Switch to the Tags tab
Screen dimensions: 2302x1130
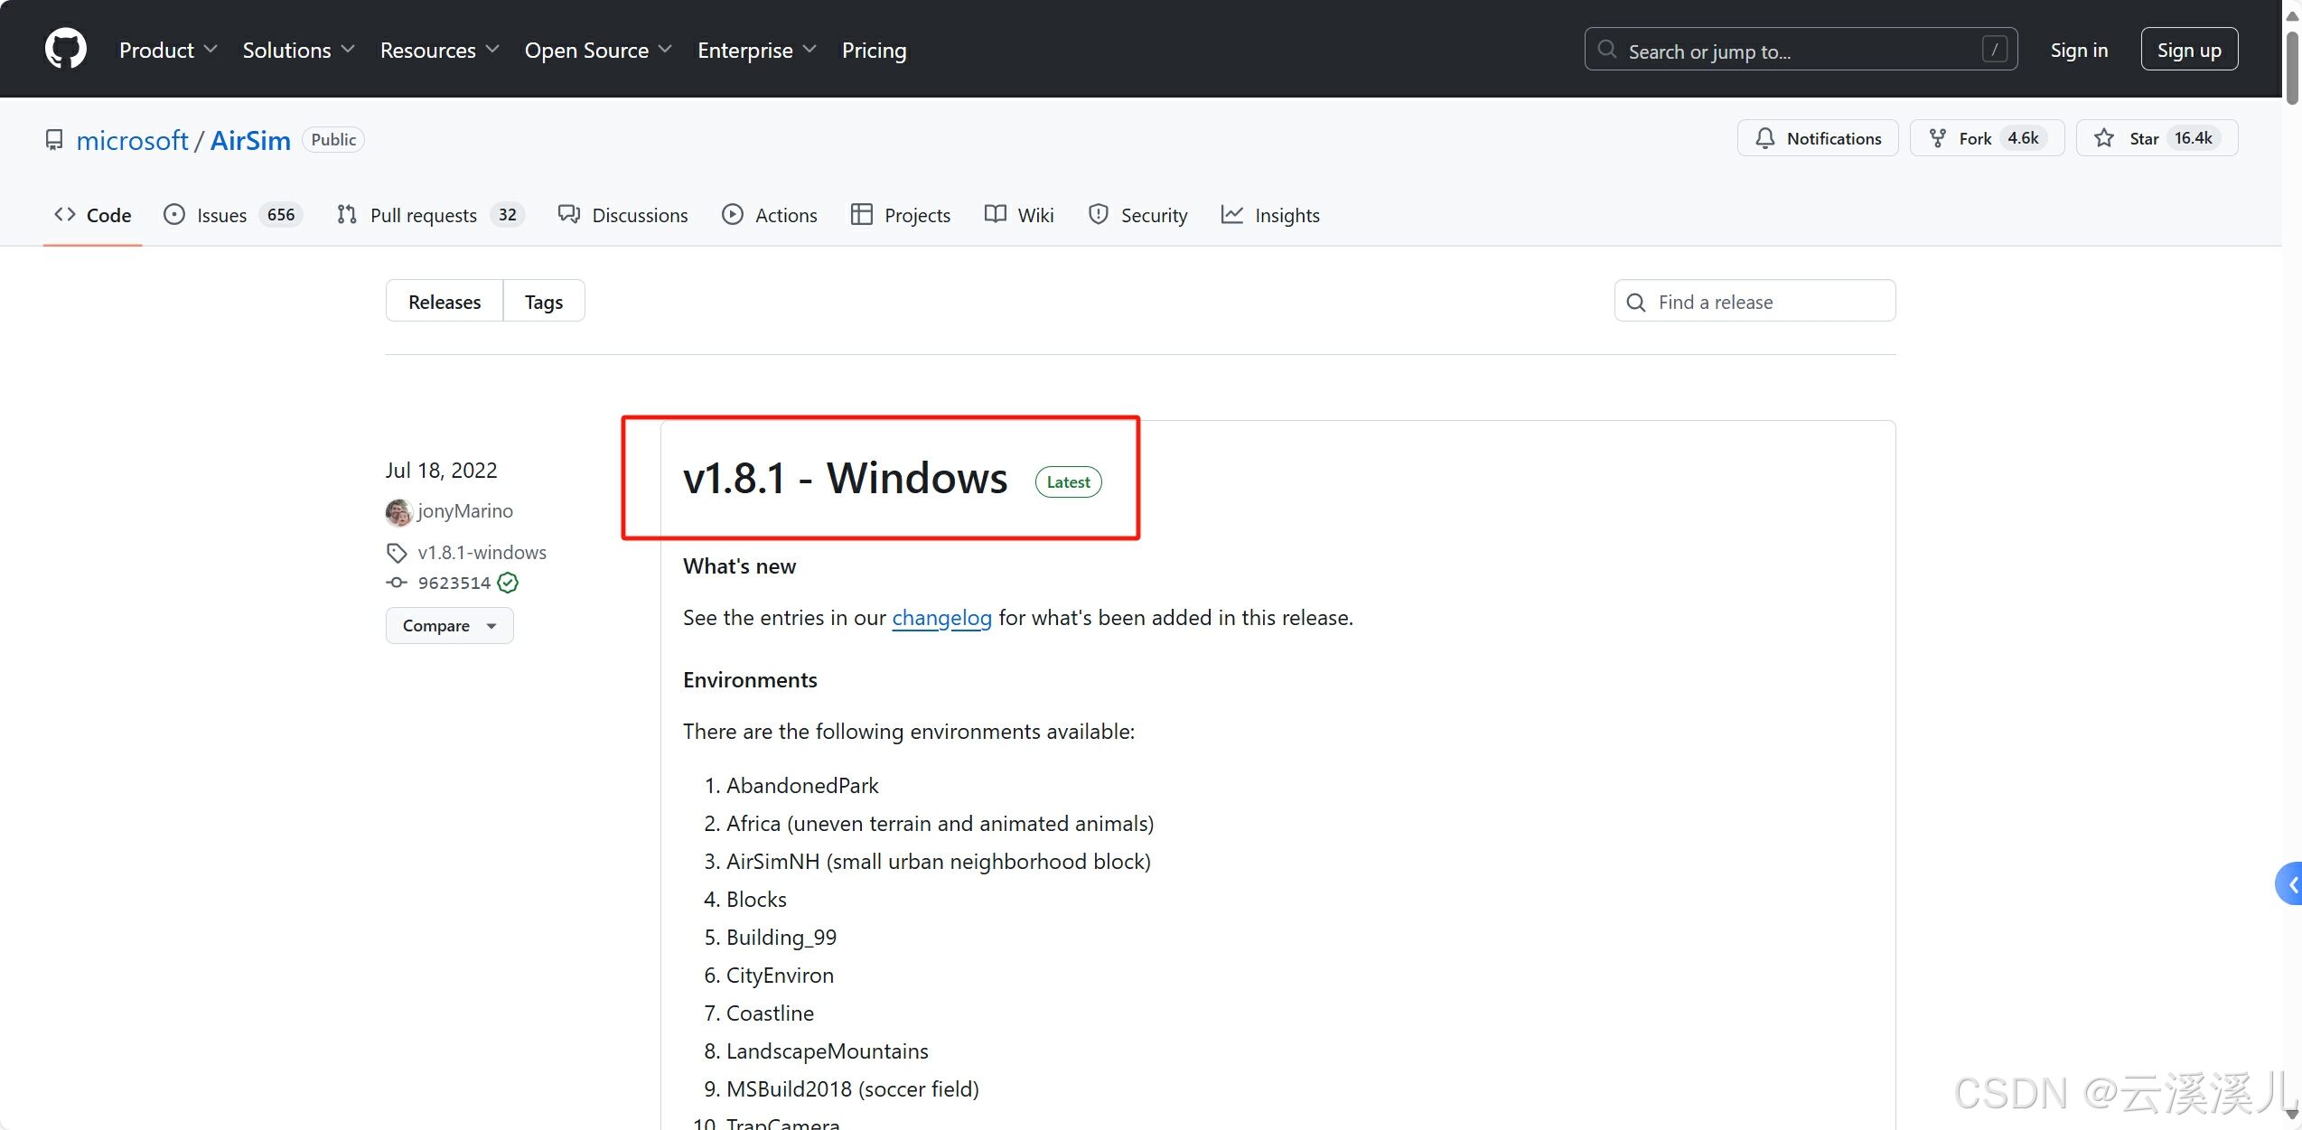(x=543, y=302)
